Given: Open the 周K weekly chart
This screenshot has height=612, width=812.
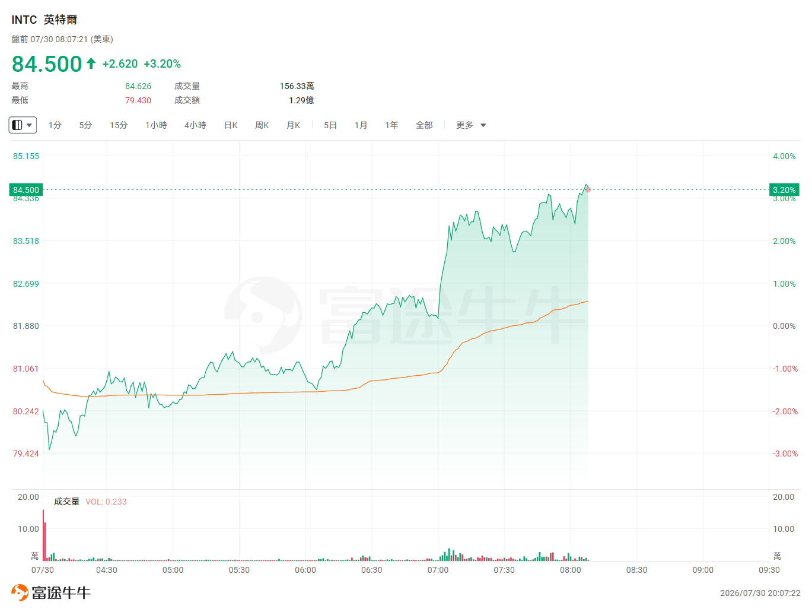Looking at the screenshot, I should [x=262, y=125].
